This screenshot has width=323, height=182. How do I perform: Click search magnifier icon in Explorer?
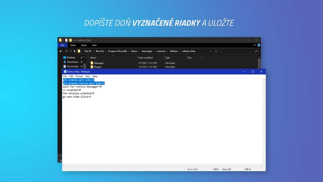tap(256, 51)
